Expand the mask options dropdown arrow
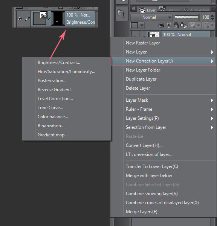The height and width of the screenshot is (226, 217). pyautogui.click(x=198, y=26)
